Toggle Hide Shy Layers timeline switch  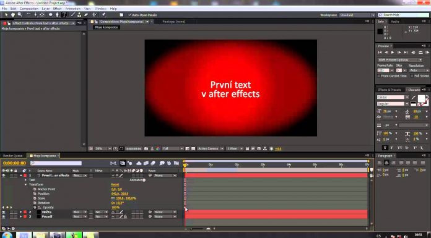(139, 163)
